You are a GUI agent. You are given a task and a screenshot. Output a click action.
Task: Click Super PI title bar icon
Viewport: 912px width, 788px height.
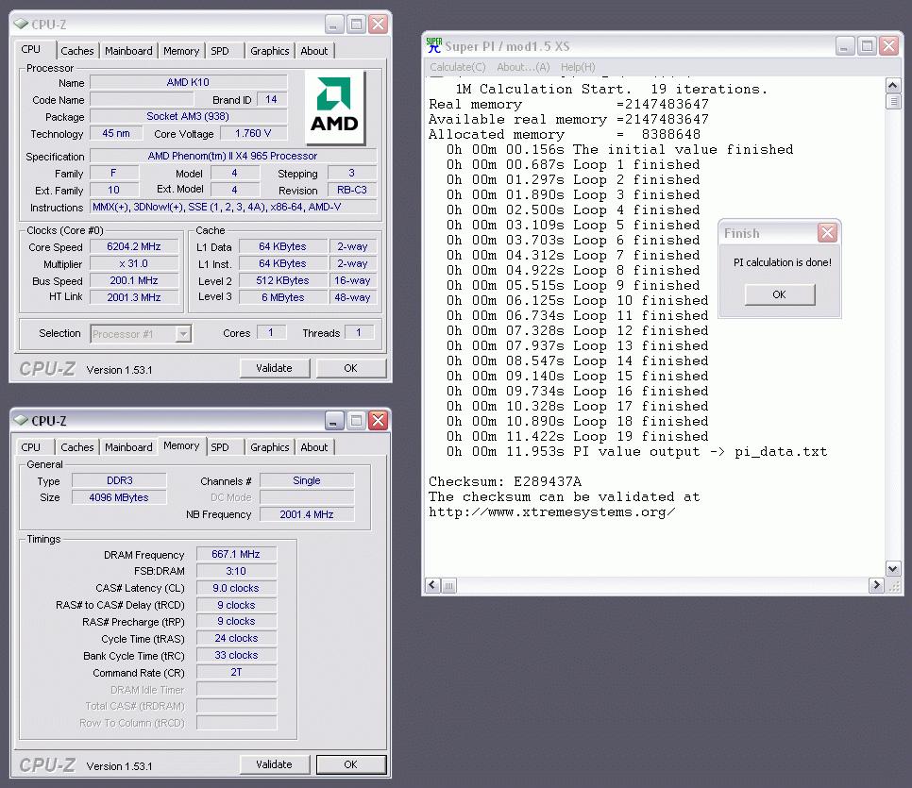point(434,45)
